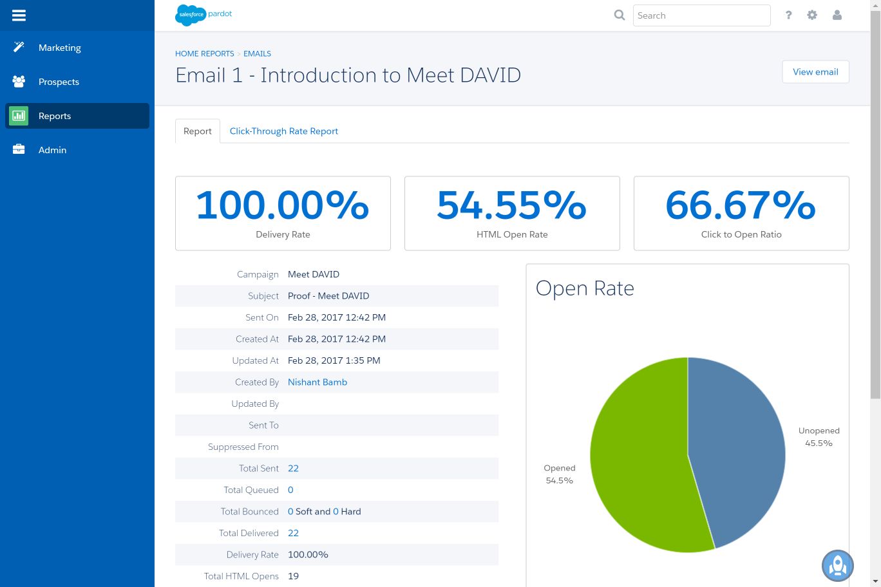This screenshot has width=881, height=587.
Task: Click the search magnifier icon
Action: point(620,15)
